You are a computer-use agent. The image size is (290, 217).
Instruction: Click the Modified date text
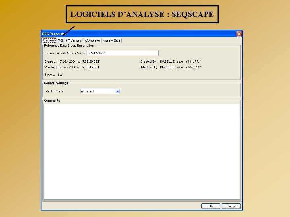[72, 67]
